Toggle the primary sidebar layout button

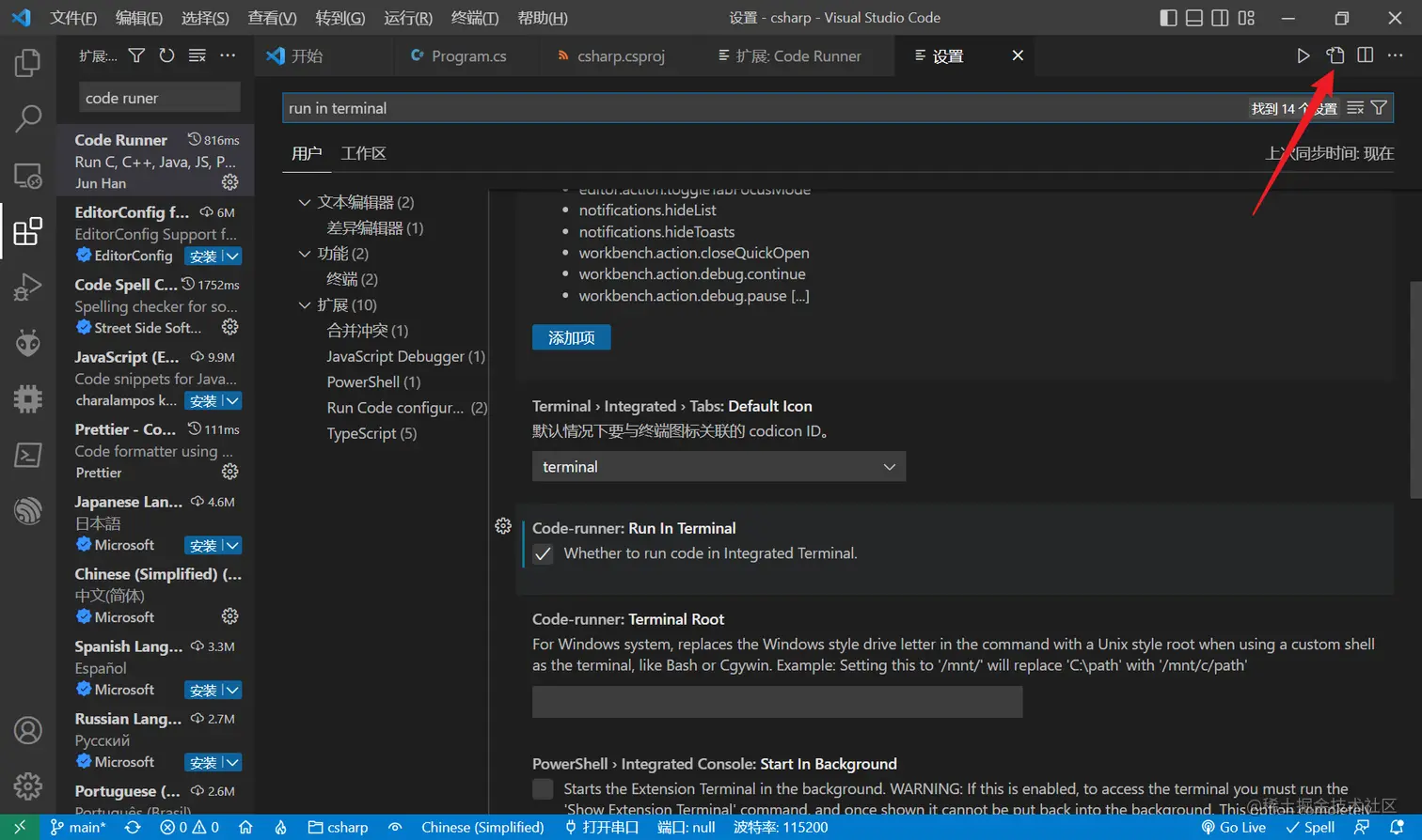pyautogui.click(x=1168, y=18)
